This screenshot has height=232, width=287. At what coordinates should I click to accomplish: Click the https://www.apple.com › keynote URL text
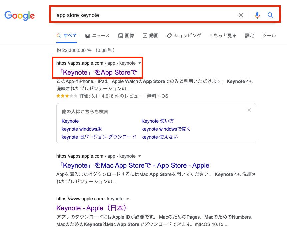[90, 199]
